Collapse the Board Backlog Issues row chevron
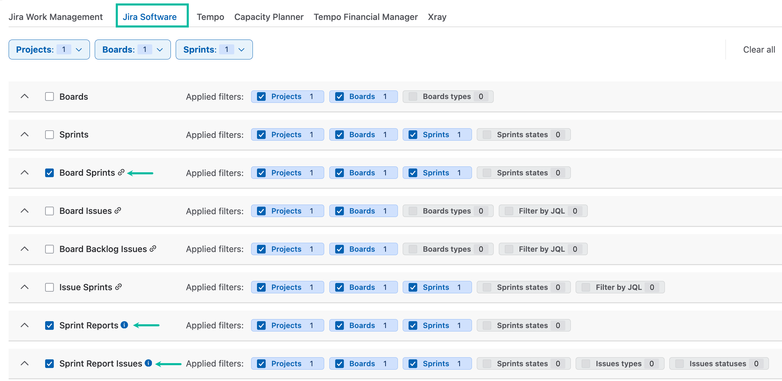The width and height of the screenshot is (782, 381). [24, 249]
